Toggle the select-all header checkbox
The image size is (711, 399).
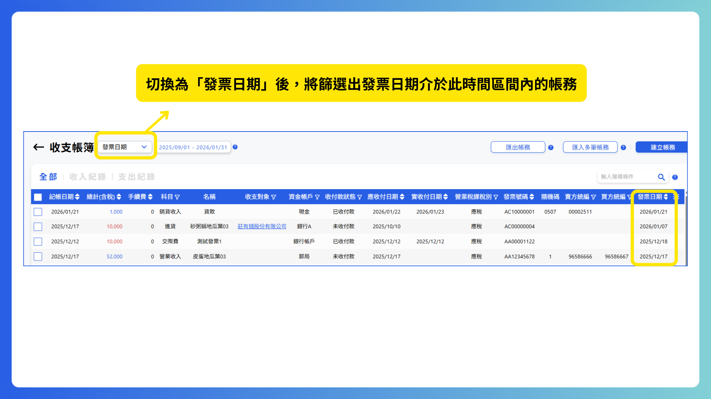[38, 197]
